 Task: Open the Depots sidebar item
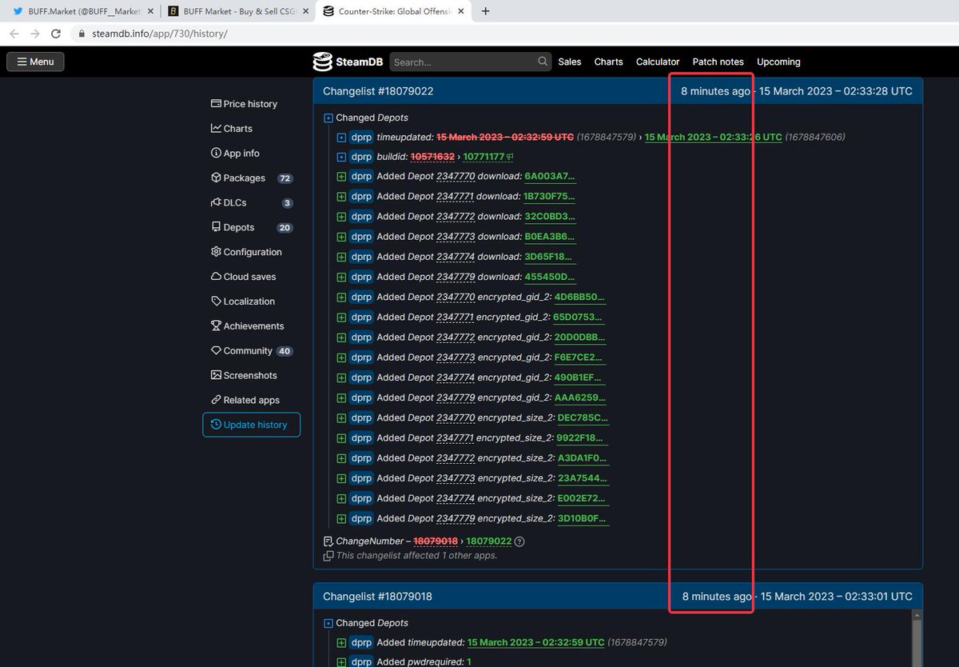coord(252,228)
